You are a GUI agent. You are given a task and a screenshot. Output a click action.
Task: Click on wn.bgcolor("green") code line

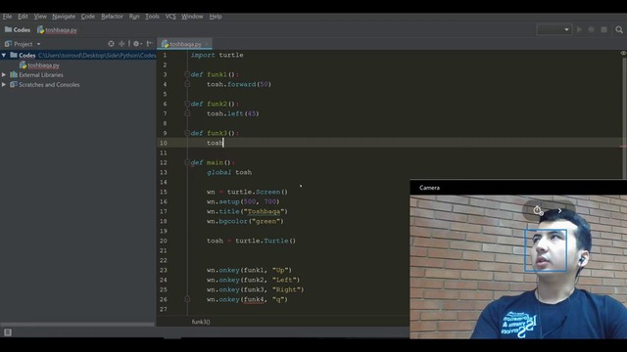click(x=245, y=221)
